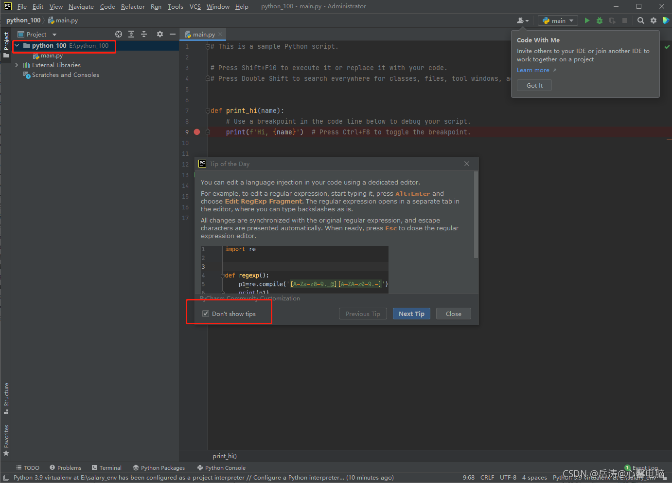This screenshot has width=672, height=483.
Task: Click print_hi() breadcrumb at editor bottom
Action: pyautogui.click(x=225, y=456)
